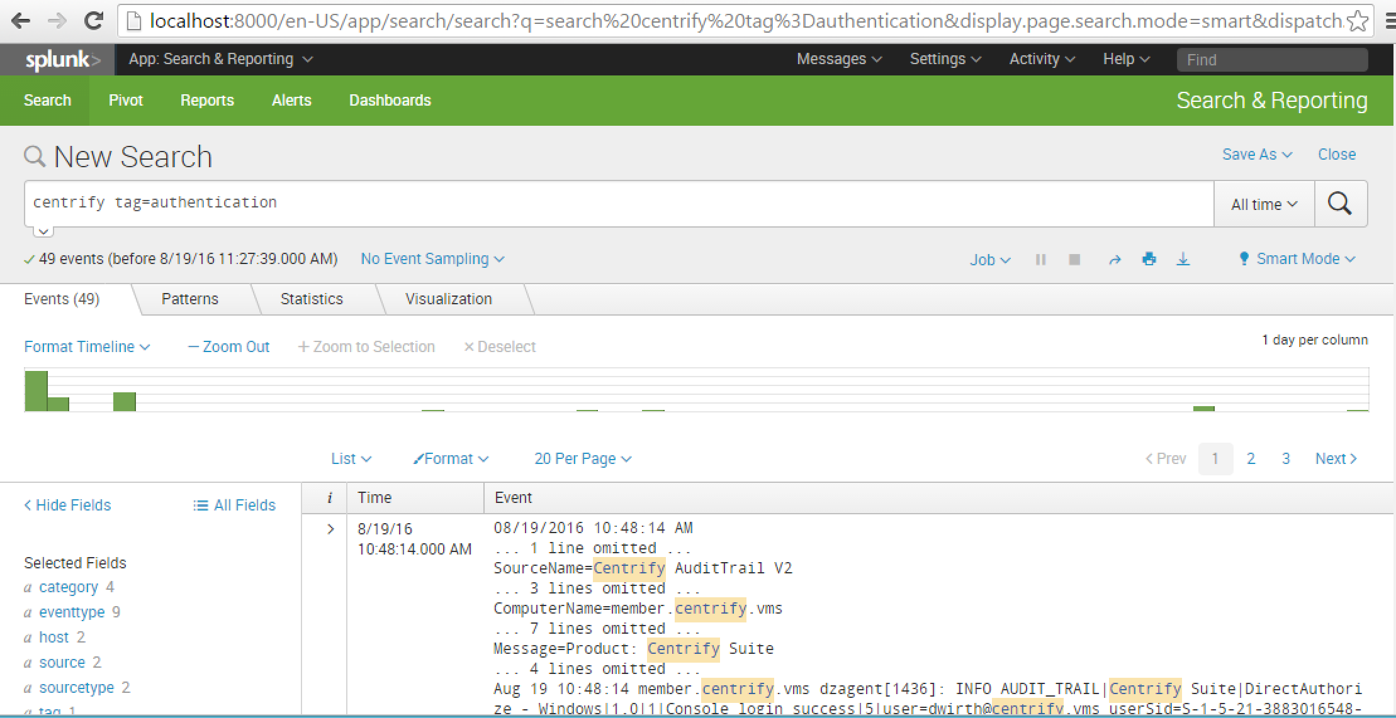The height and width of the screenshot is (718, 1396).
Task: Open the Settings menu
Action: 945,59
